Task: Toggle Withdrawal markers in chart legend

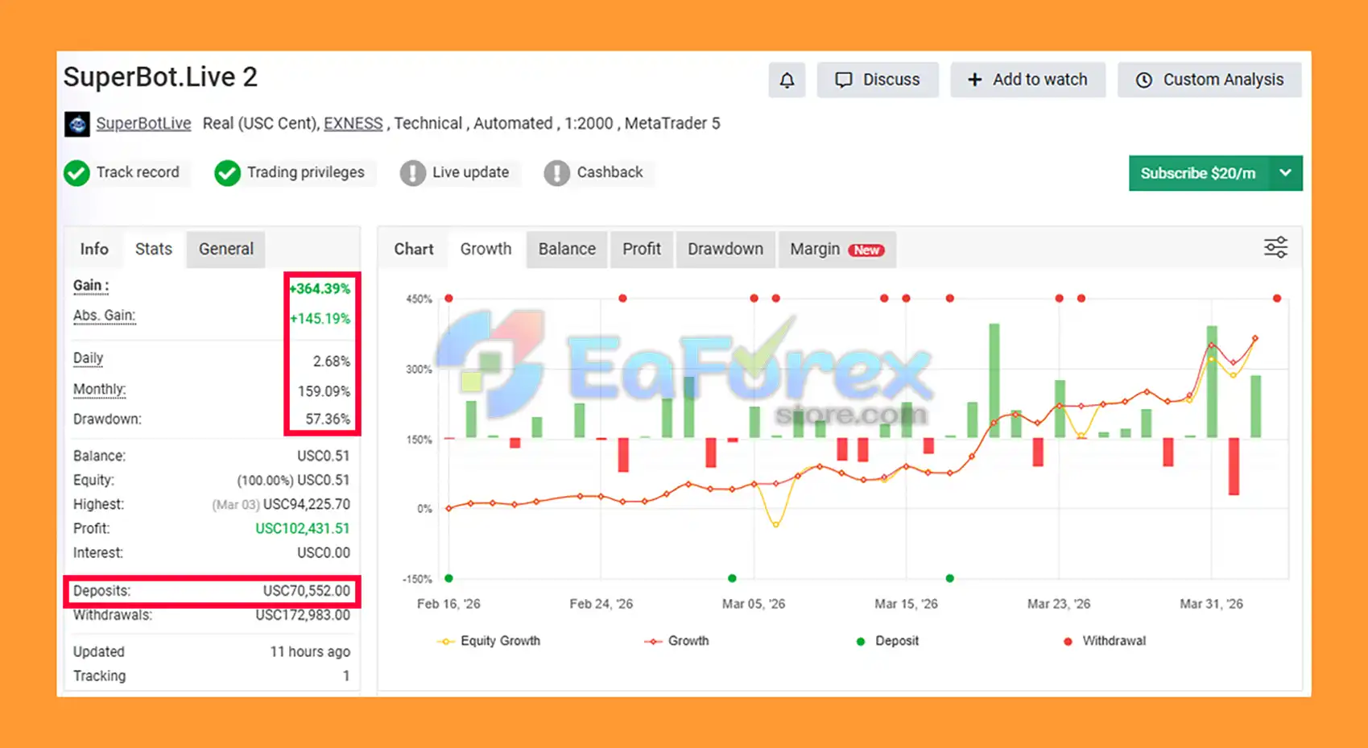Action: (x=1105, y=641)
